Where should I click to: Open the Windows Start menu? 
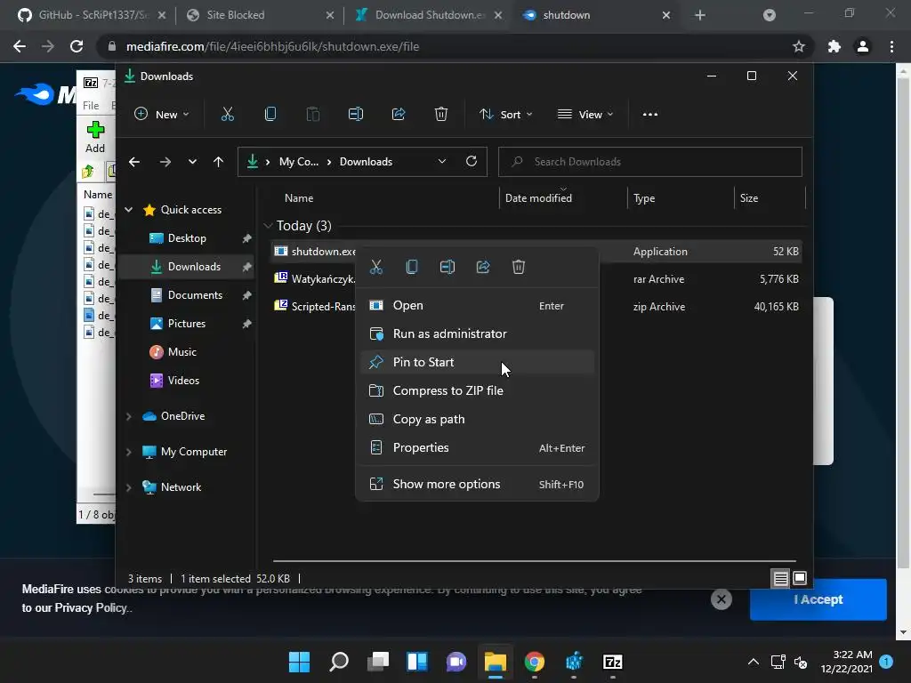point(299,662)
